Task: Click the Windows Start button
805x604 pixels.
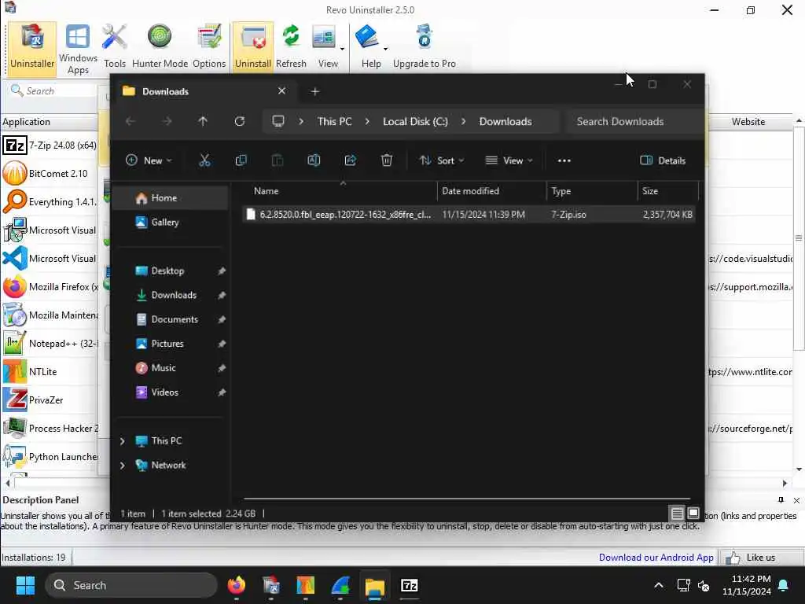Action: (25, 585)
